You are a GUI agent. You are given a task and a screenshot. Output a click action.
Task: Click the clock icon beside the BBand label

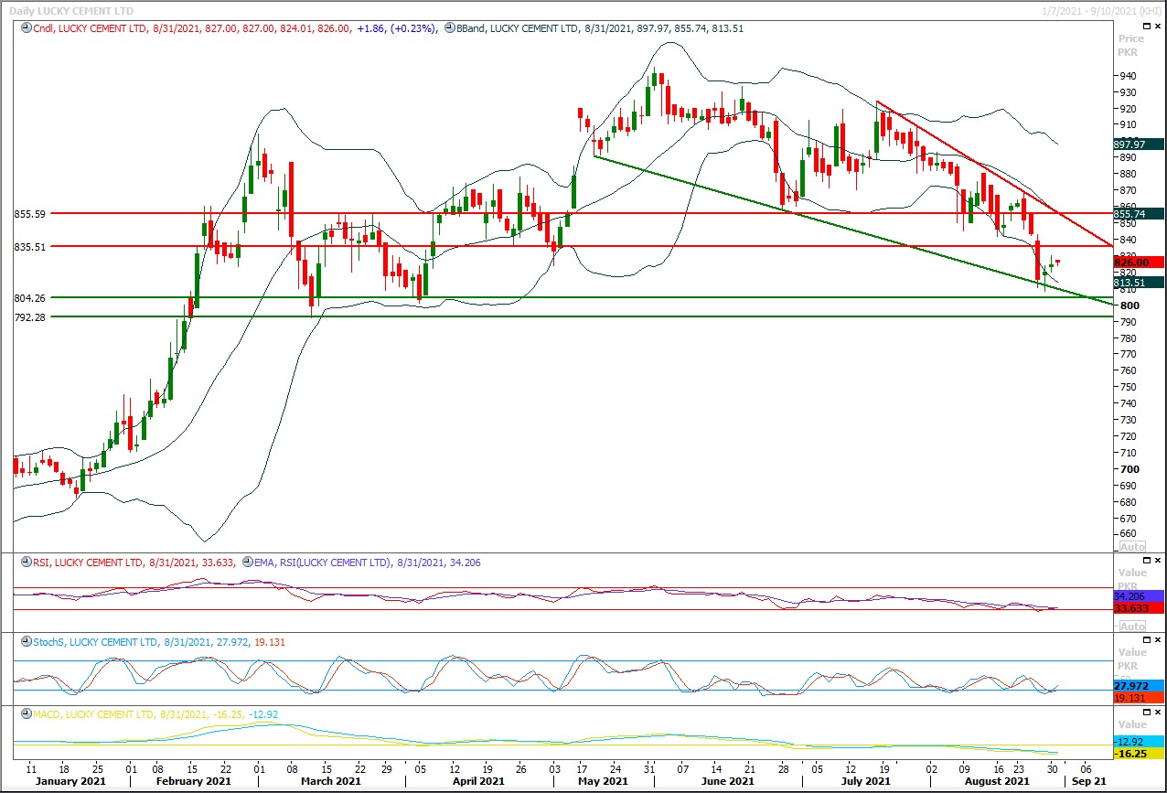tap(450, 28)
